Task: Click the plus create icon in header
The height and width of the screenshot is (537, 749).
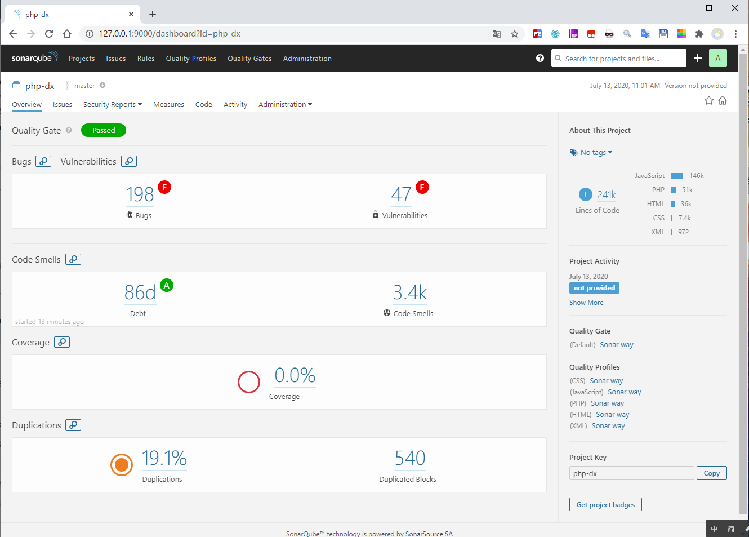Action: tap(698, 58)
